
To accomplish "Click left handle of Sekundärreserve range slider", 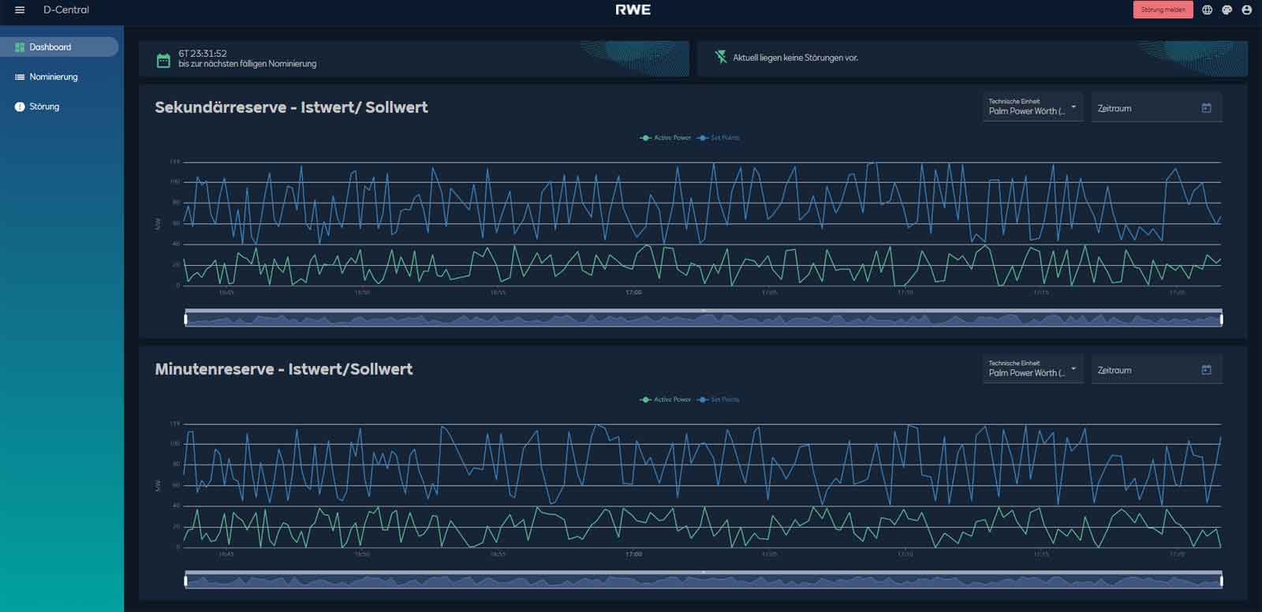I will 186,319.
